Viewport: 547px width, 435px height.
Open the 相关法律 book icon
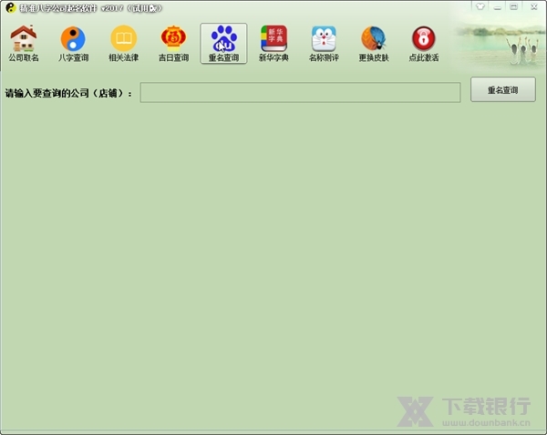pyautogui.click(x=123, y=43)
